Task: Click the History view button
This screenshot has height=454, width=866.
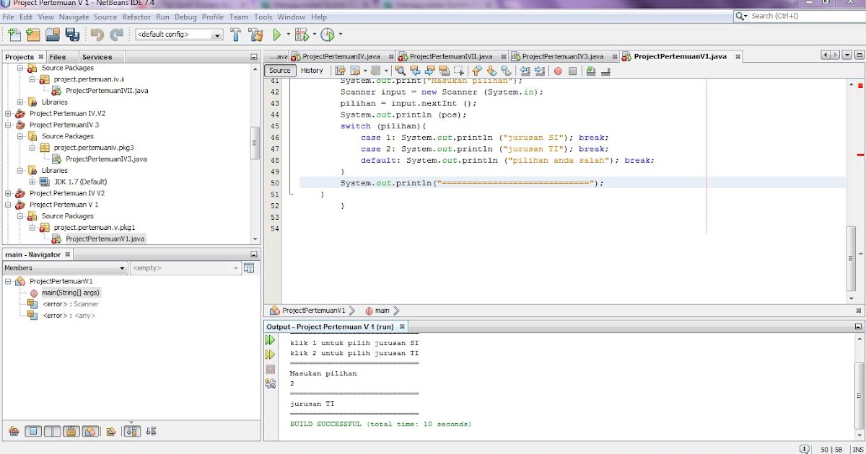Action: tap(312, 71)
